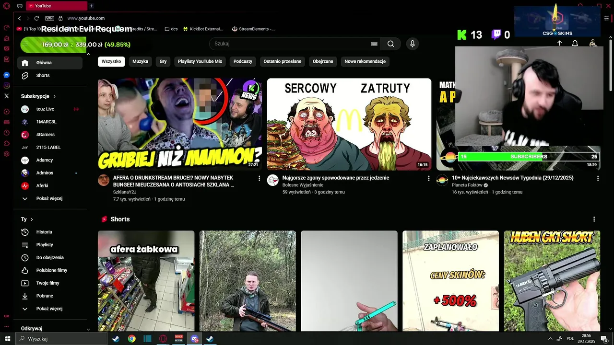Select the Playlisty YouTube Mix chip
Image resolution: width=614 pixels, height=345 pixels.
point(200,61)
